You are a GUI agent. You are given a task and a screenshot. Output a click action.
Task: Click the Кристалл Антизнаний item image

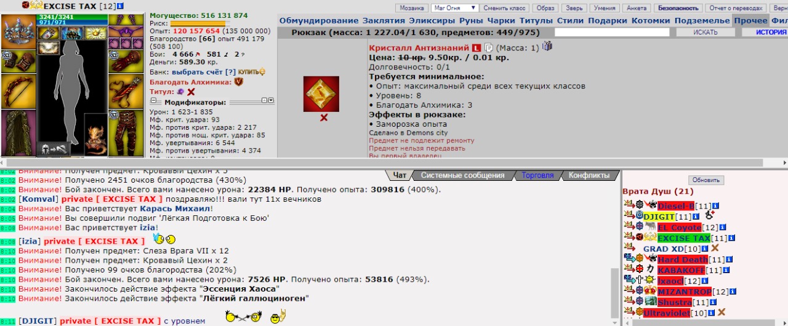tap(321, 94)
